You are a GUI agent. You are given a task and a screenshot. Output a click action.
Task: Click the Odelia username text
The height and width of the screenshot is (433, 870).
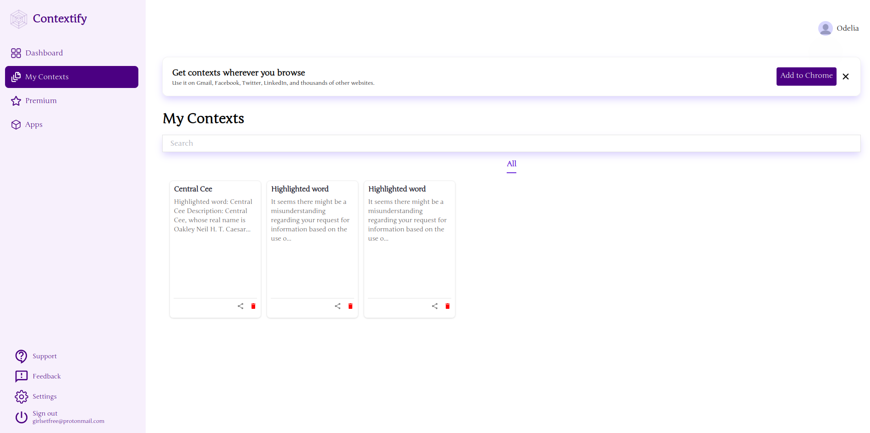[848, 28]
